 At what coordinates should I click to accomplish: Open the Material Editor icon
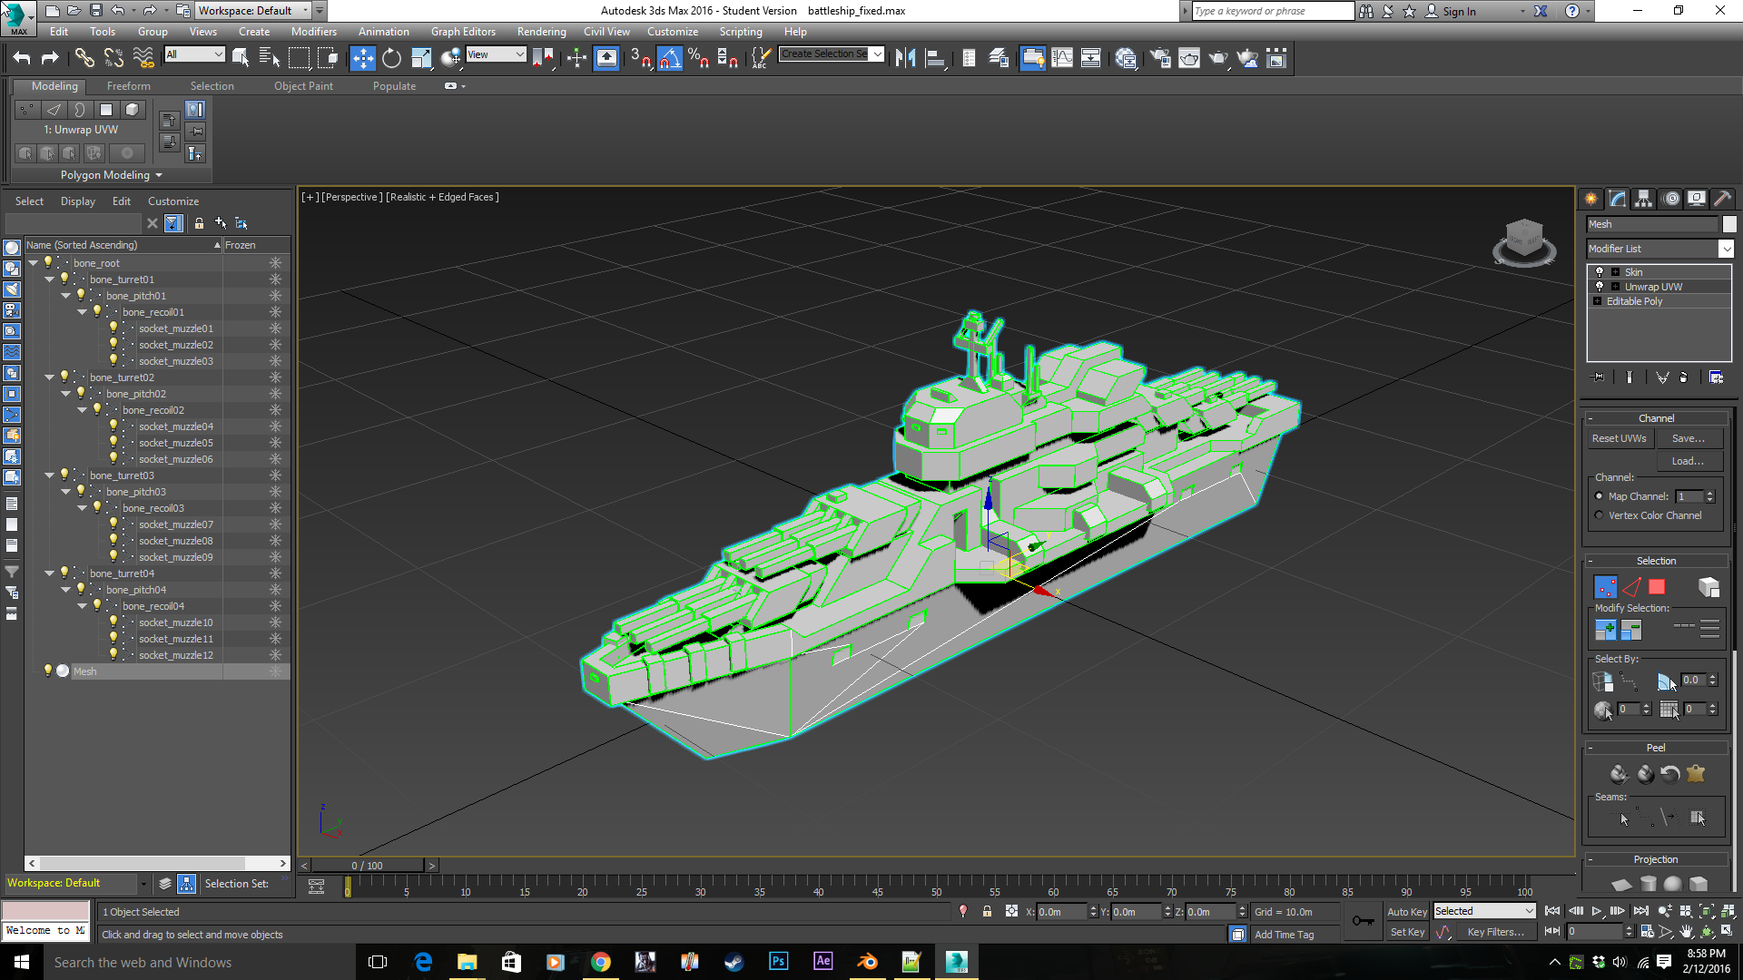1126,58
